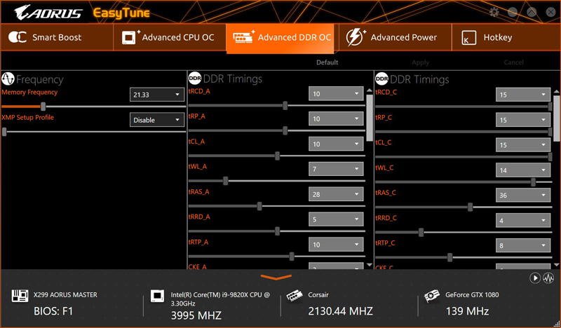Click the DDR Timings A scrollbar down arrow

(370, 265)
